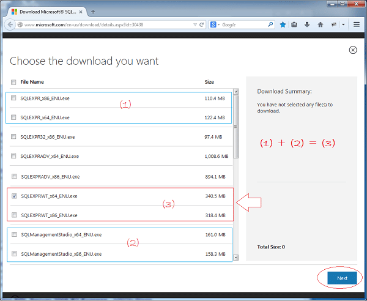
Task: Toggle the select-all File Name checkbox
Action: (x=13, y=82)
